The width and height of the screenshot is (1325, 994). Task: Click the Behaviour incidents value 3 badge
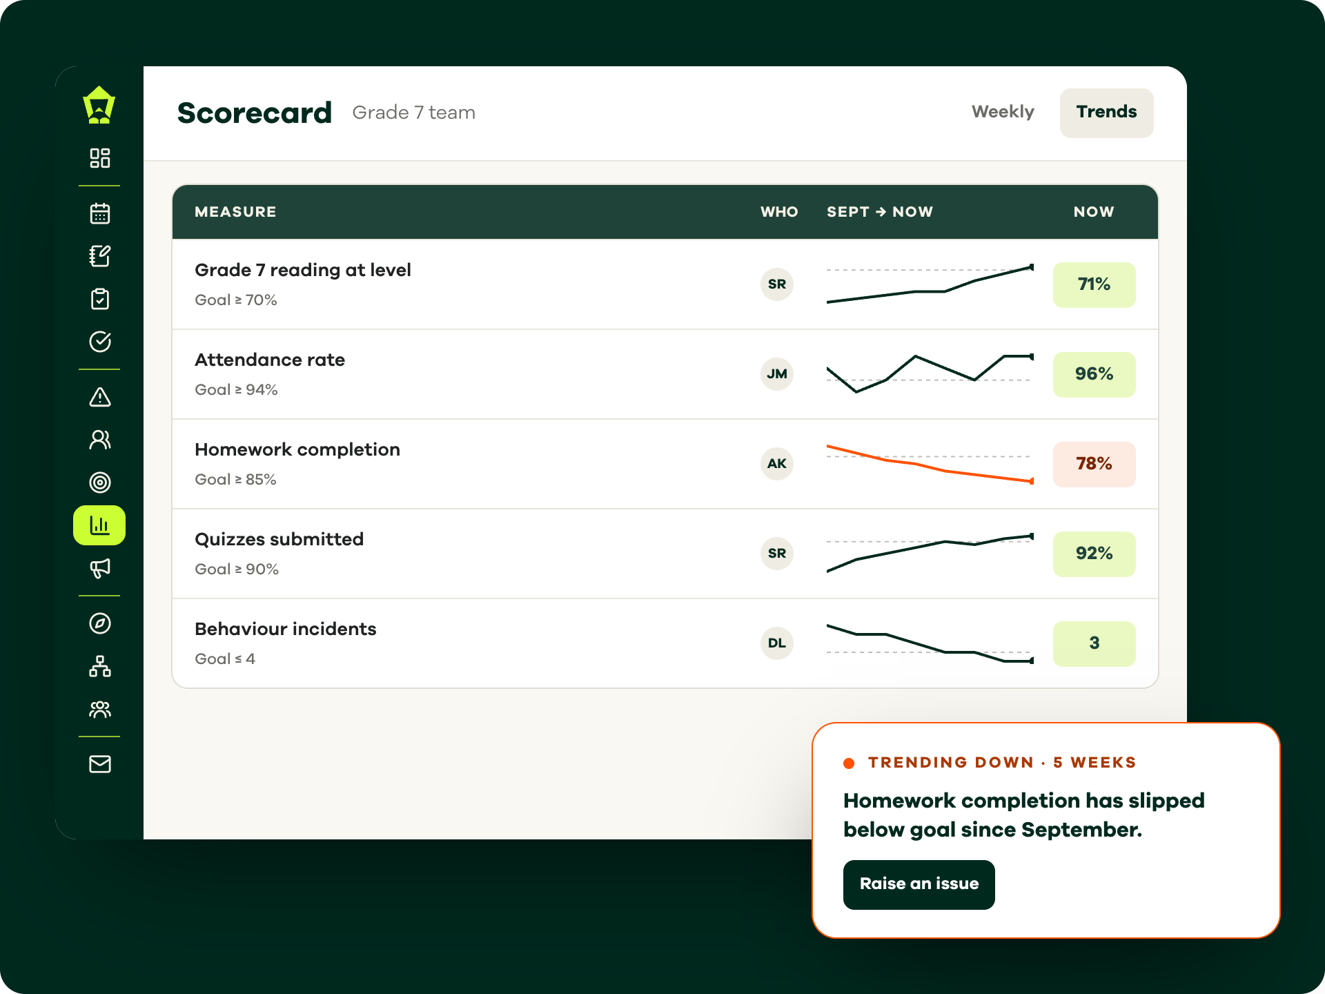[1094, 643]
